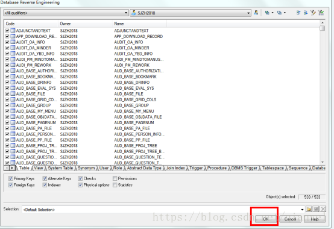Enable the Statistics checkbox
This screenshot has height=229, width=334.
point(115,185)
